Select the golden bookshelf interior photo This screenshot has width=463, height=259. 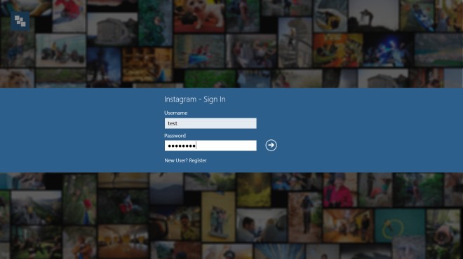click(x=147, y=64)
